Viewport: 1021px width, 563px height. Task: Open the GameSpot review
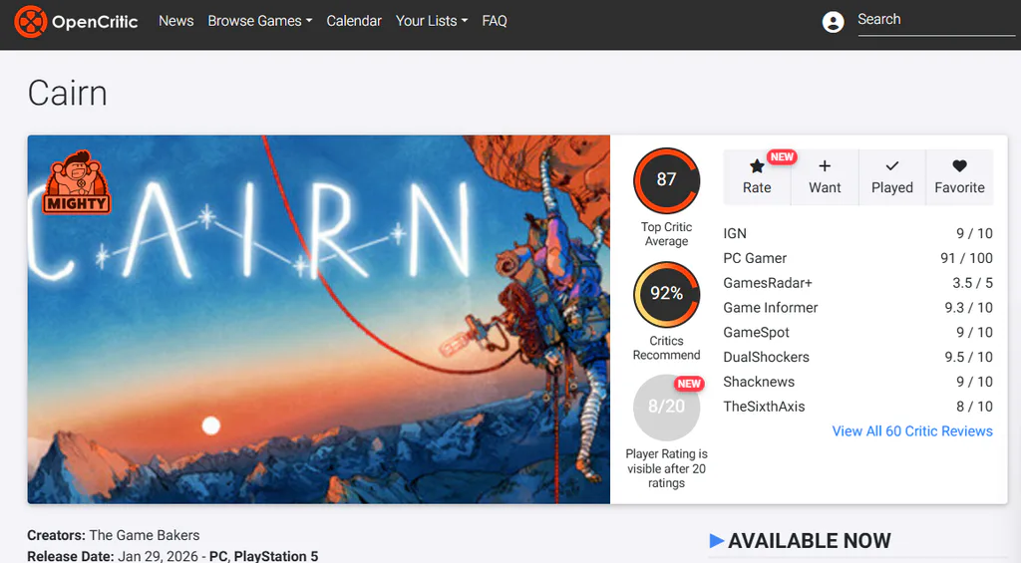pyautogui.click(x=857, y=332)
